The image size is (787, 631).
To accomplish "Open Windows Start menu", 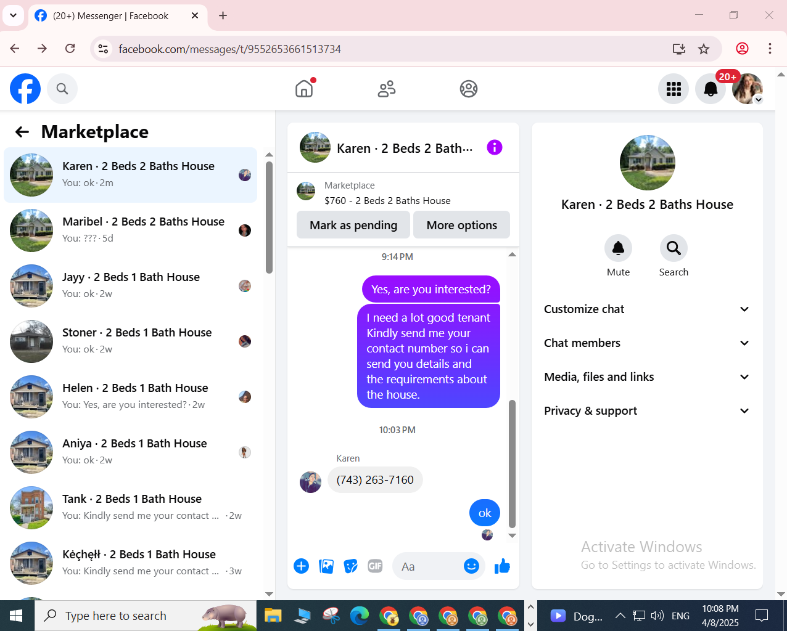I will coord(17,616).
